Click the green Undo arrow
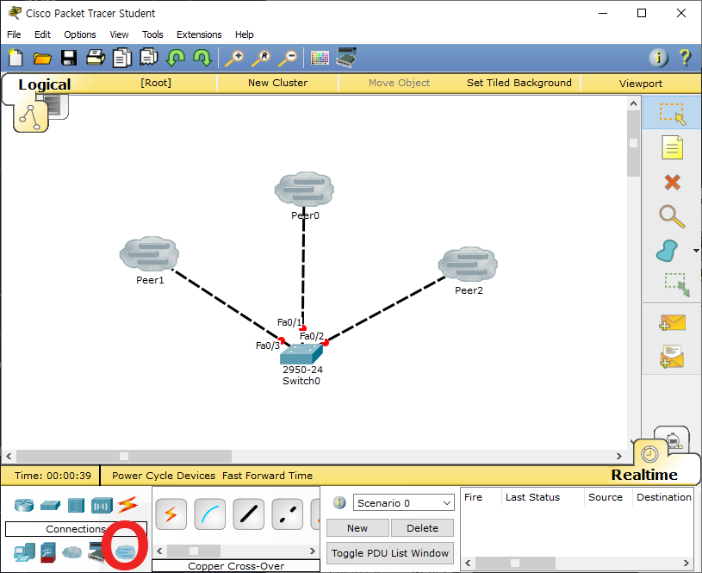The width and height of the screenshot is (702, 573). [x=176, y=58]
